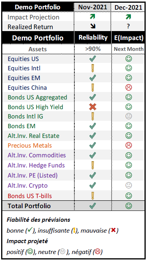Screen dimensions: 148x261
Task: Click the Impact Projection row label
Action: tap(33, 17)
